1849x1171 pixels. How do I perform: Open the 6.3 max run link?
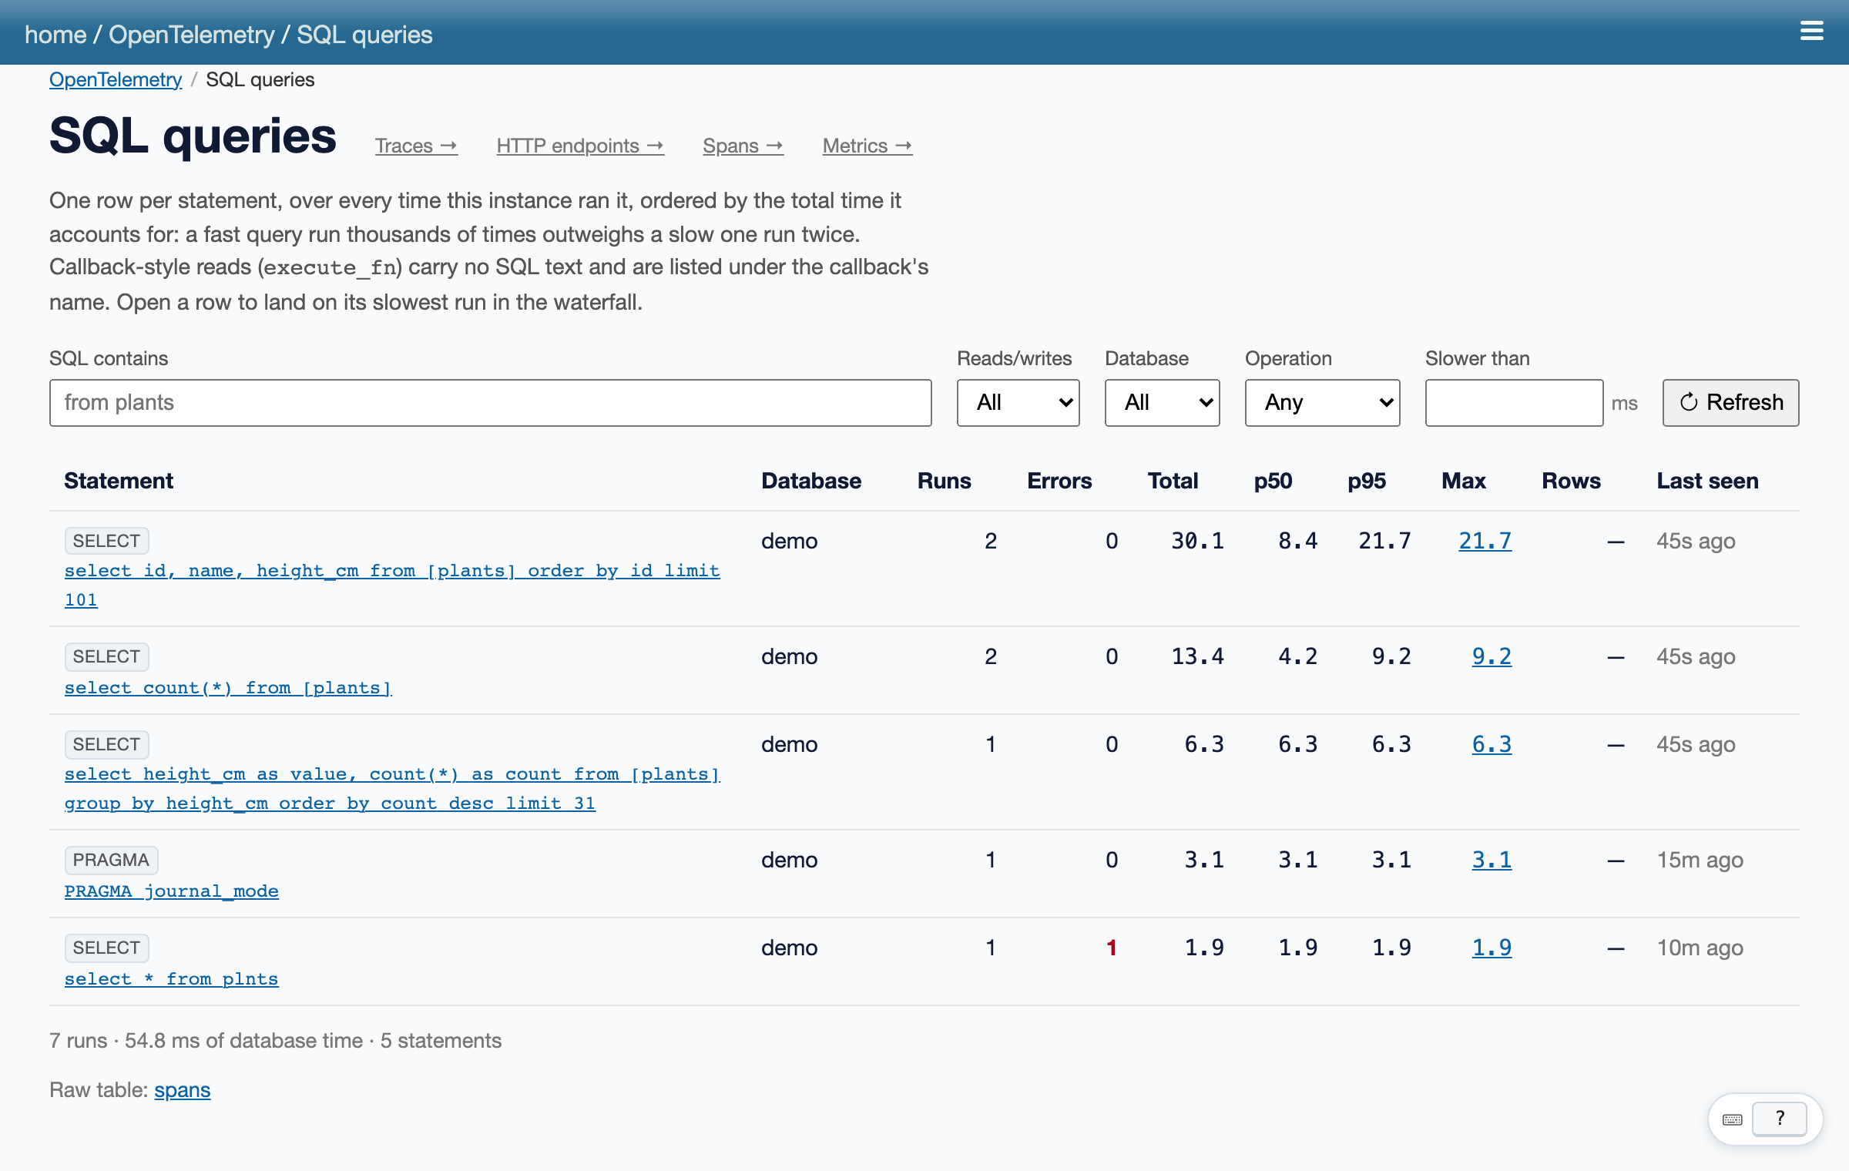[1492, 744]
